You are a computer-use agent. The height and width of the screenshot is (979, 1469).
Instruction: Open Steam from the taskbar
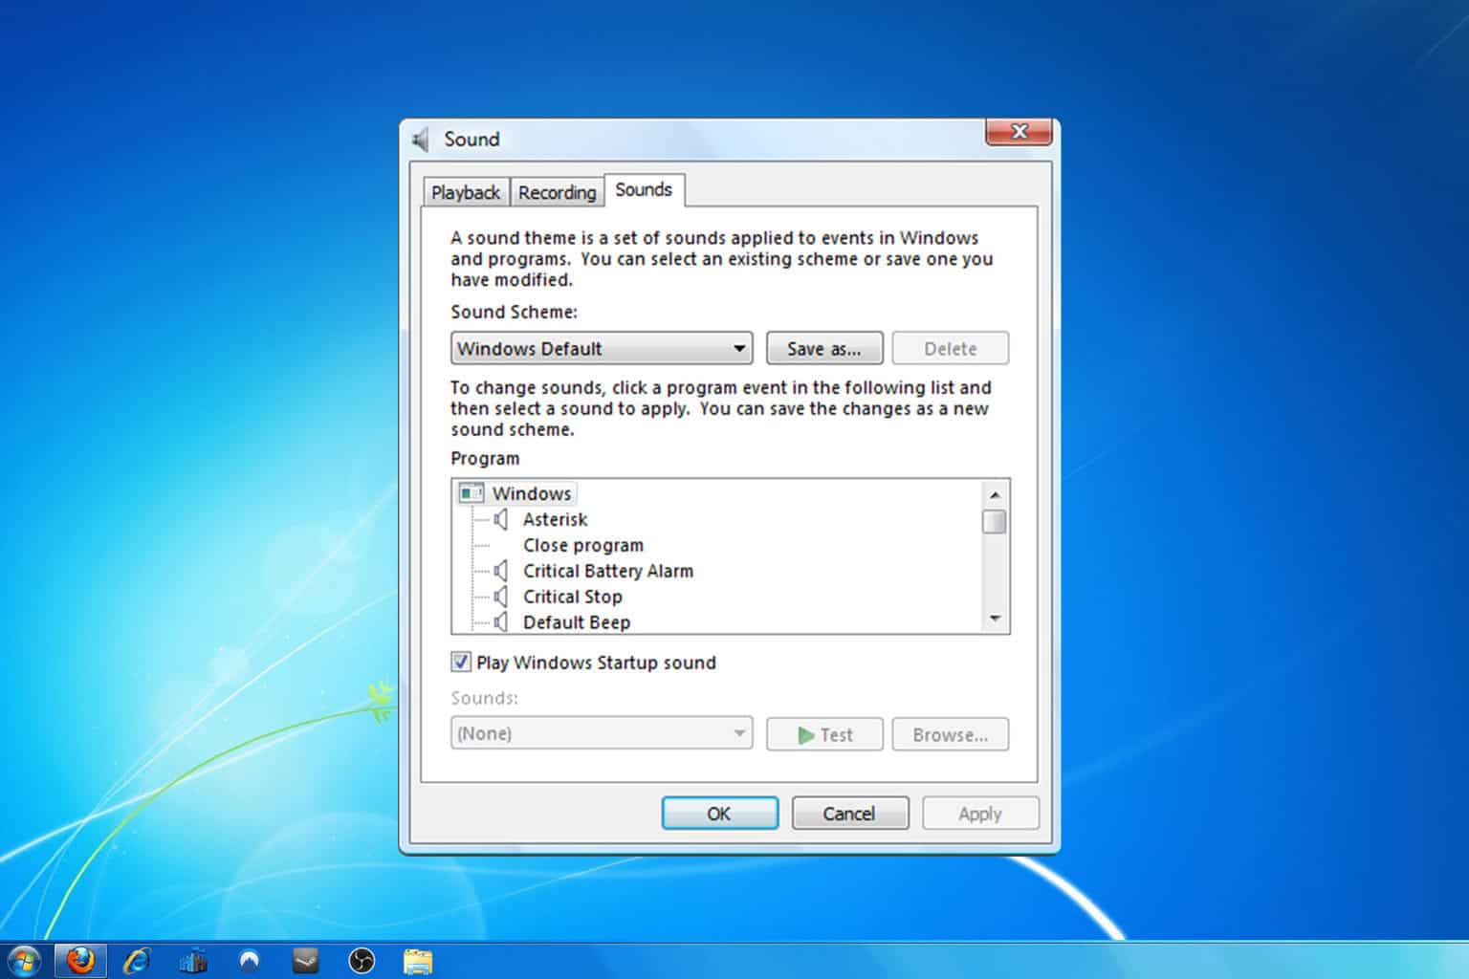(x=306, y=960)
